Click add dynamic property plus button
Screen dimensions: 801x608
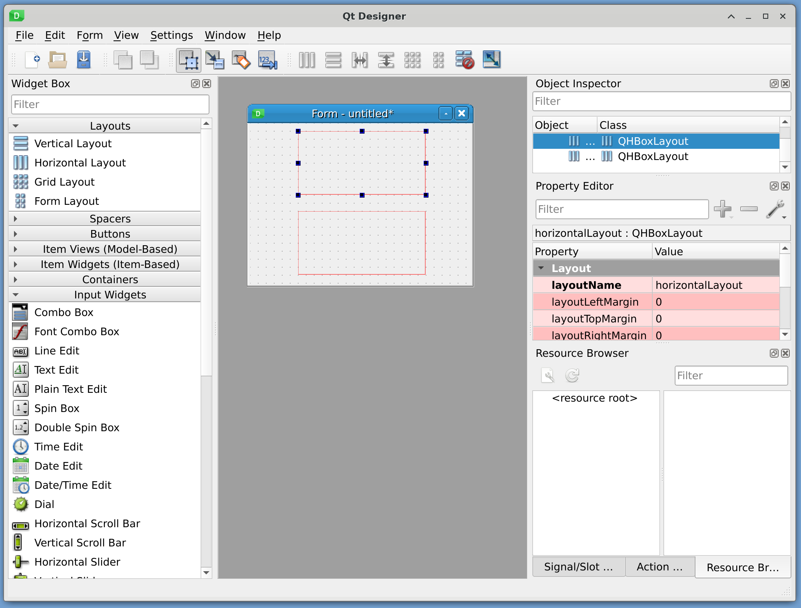click(722, 209)
